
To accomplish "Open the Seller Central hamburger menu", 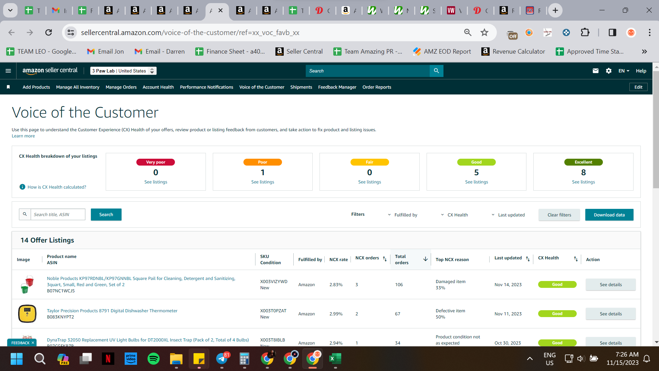I will pos(8,71).
